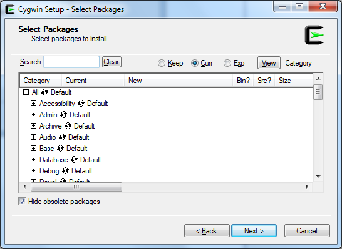The height and width of the screenshot is (249, 342).
Task: Click the horizontal scrollbar thumb
Action: [x=76, y=187]
